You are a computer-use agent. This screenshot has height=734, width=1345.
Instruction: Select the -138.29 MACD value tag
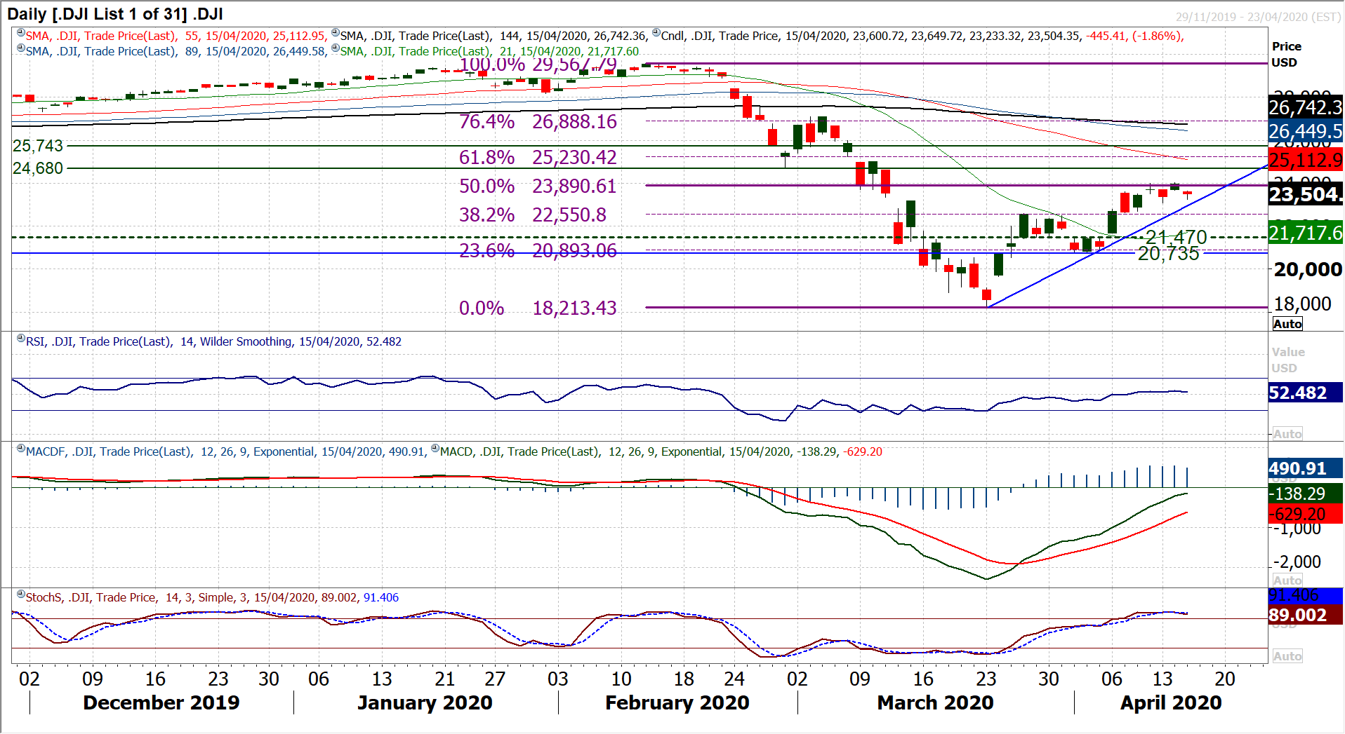click(1306, 494)
